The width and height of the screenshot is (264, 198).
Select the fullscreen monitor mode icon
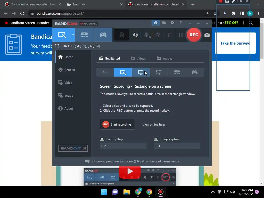click(141, 72)
